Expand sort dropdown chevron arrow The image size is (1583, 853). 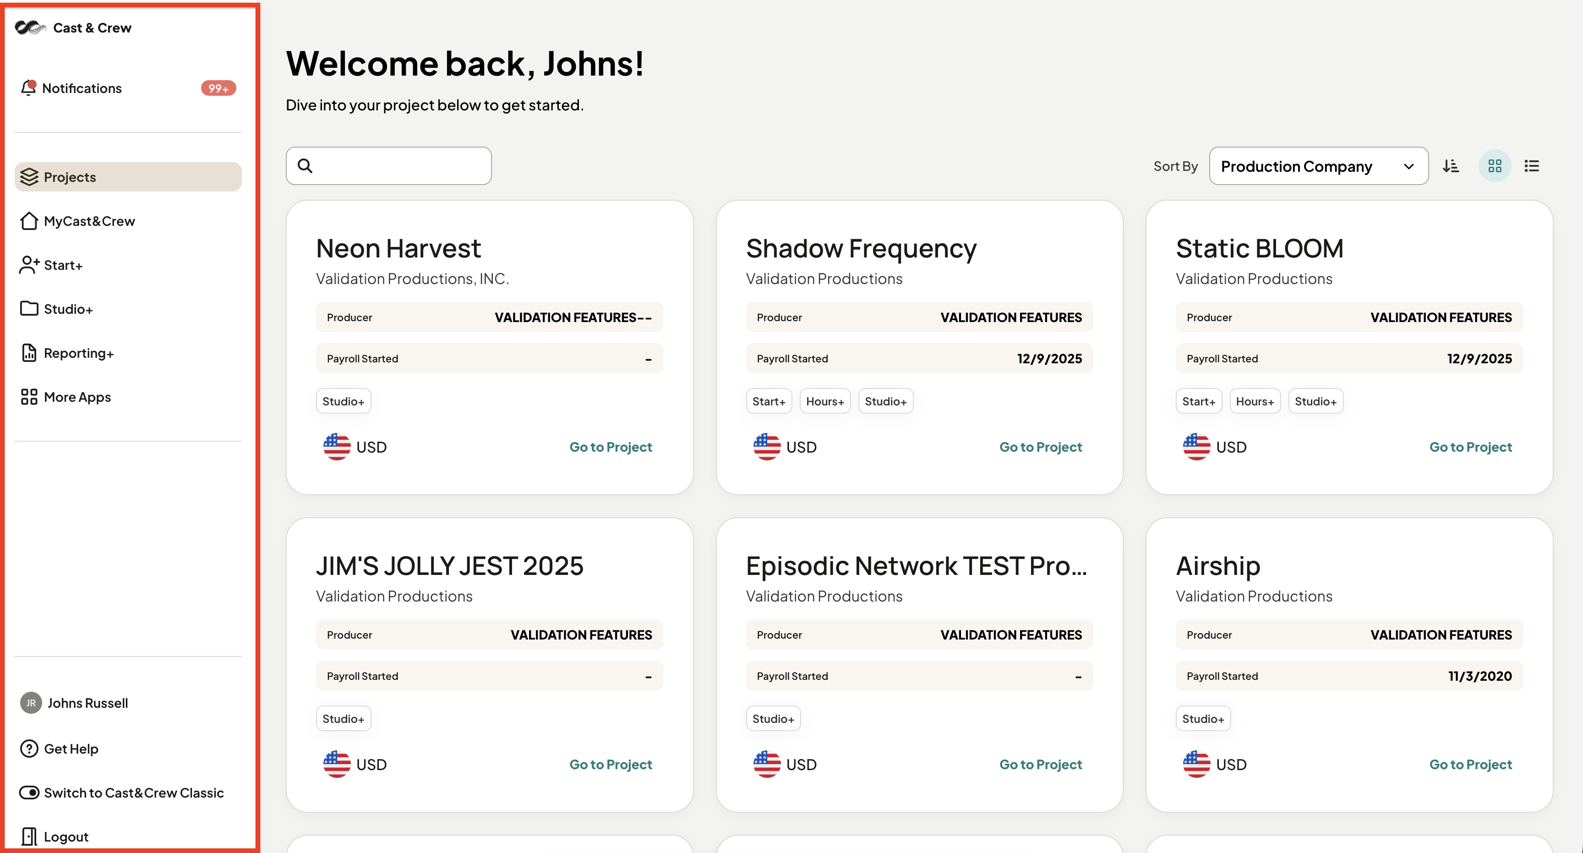coord(1408,167)
